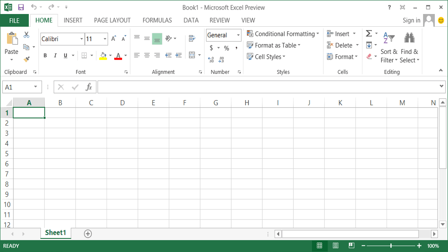Switch to the FORMULAS ribbon tab
Viewport: 448px width, 252px height.
(x=157, y=20)
